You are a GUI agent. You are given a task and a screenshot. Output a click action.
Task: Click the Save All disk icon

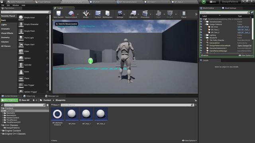(x=20, y=100)
